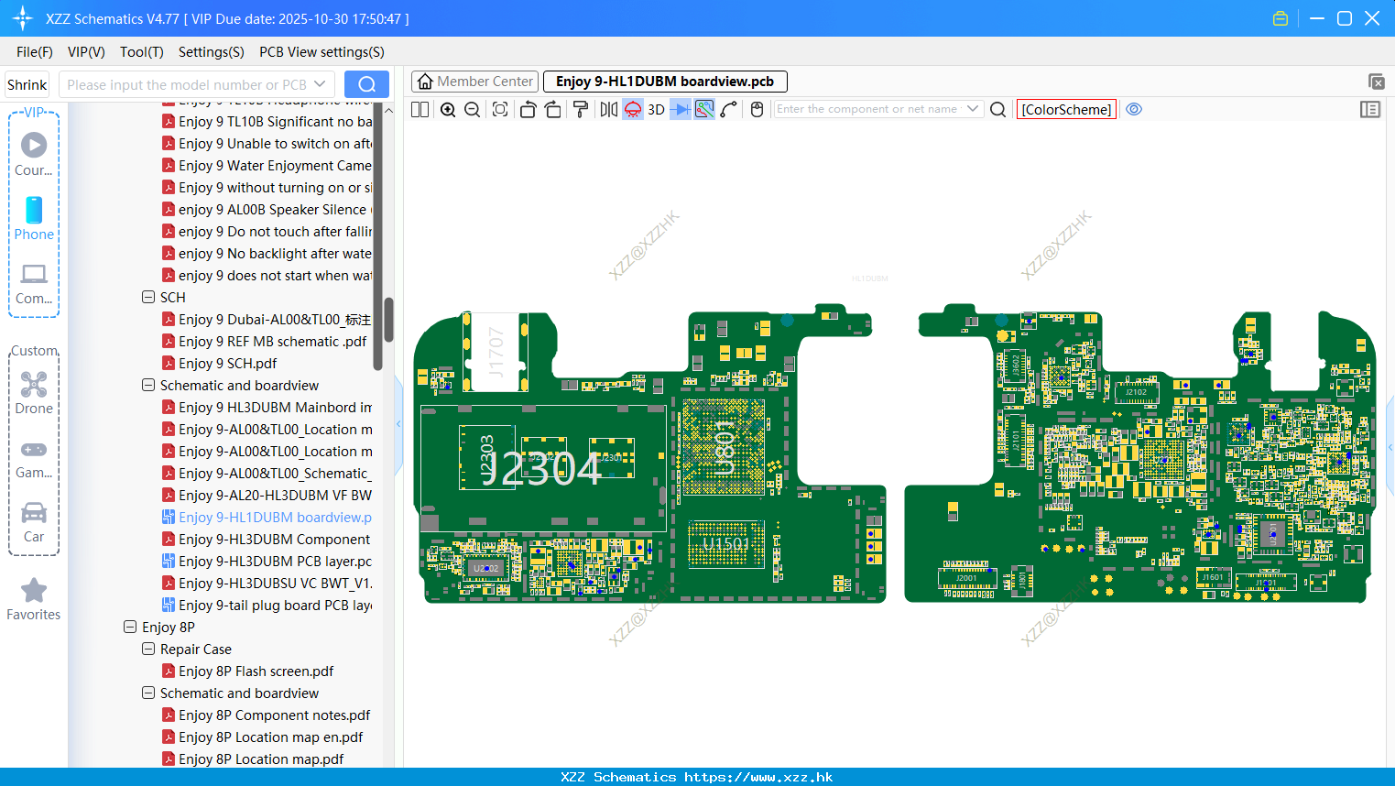Image resolution: width=1395 pixels, height=786 pixels.
Task: Zoom out of the boardview
Action: (473, 110)
